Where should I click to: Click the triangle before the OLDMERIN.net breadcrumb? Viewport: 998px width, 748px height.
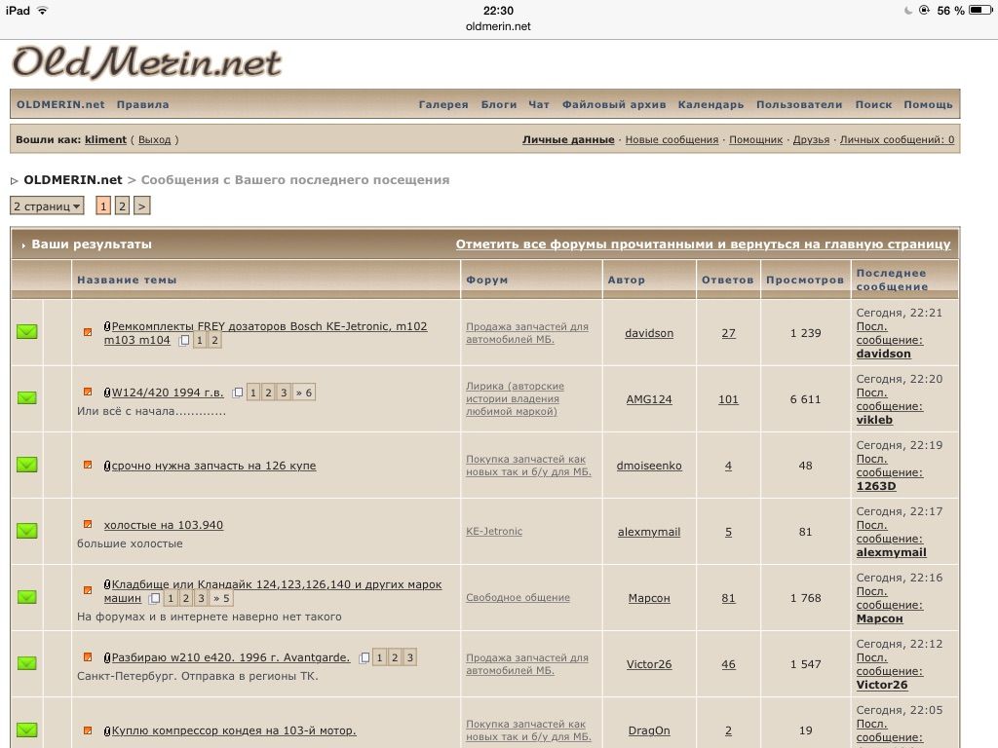point(15,180)
